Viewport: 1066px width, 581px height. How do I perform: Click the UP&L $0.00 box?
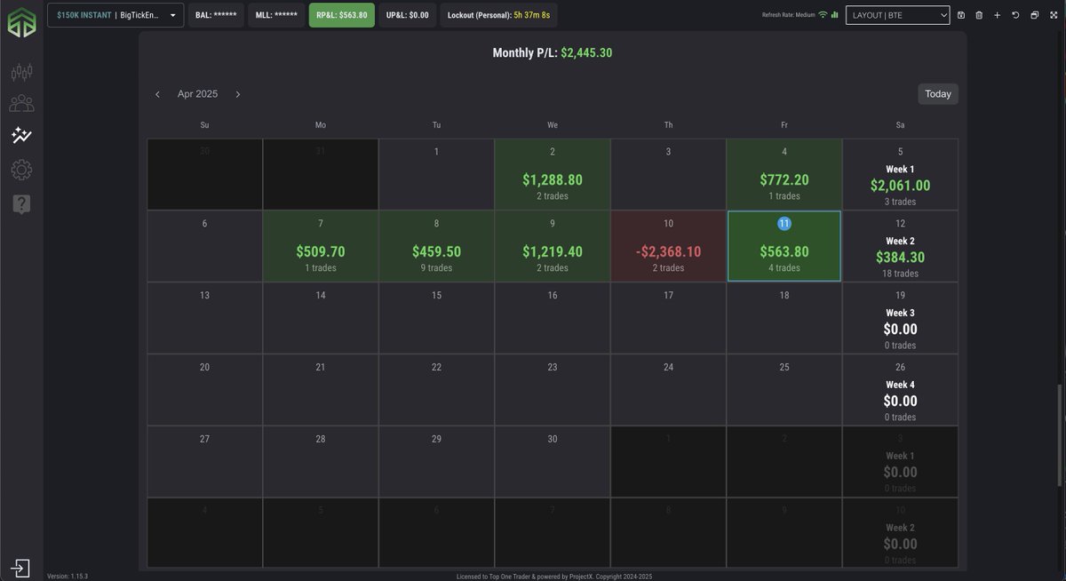click(408, 15)
